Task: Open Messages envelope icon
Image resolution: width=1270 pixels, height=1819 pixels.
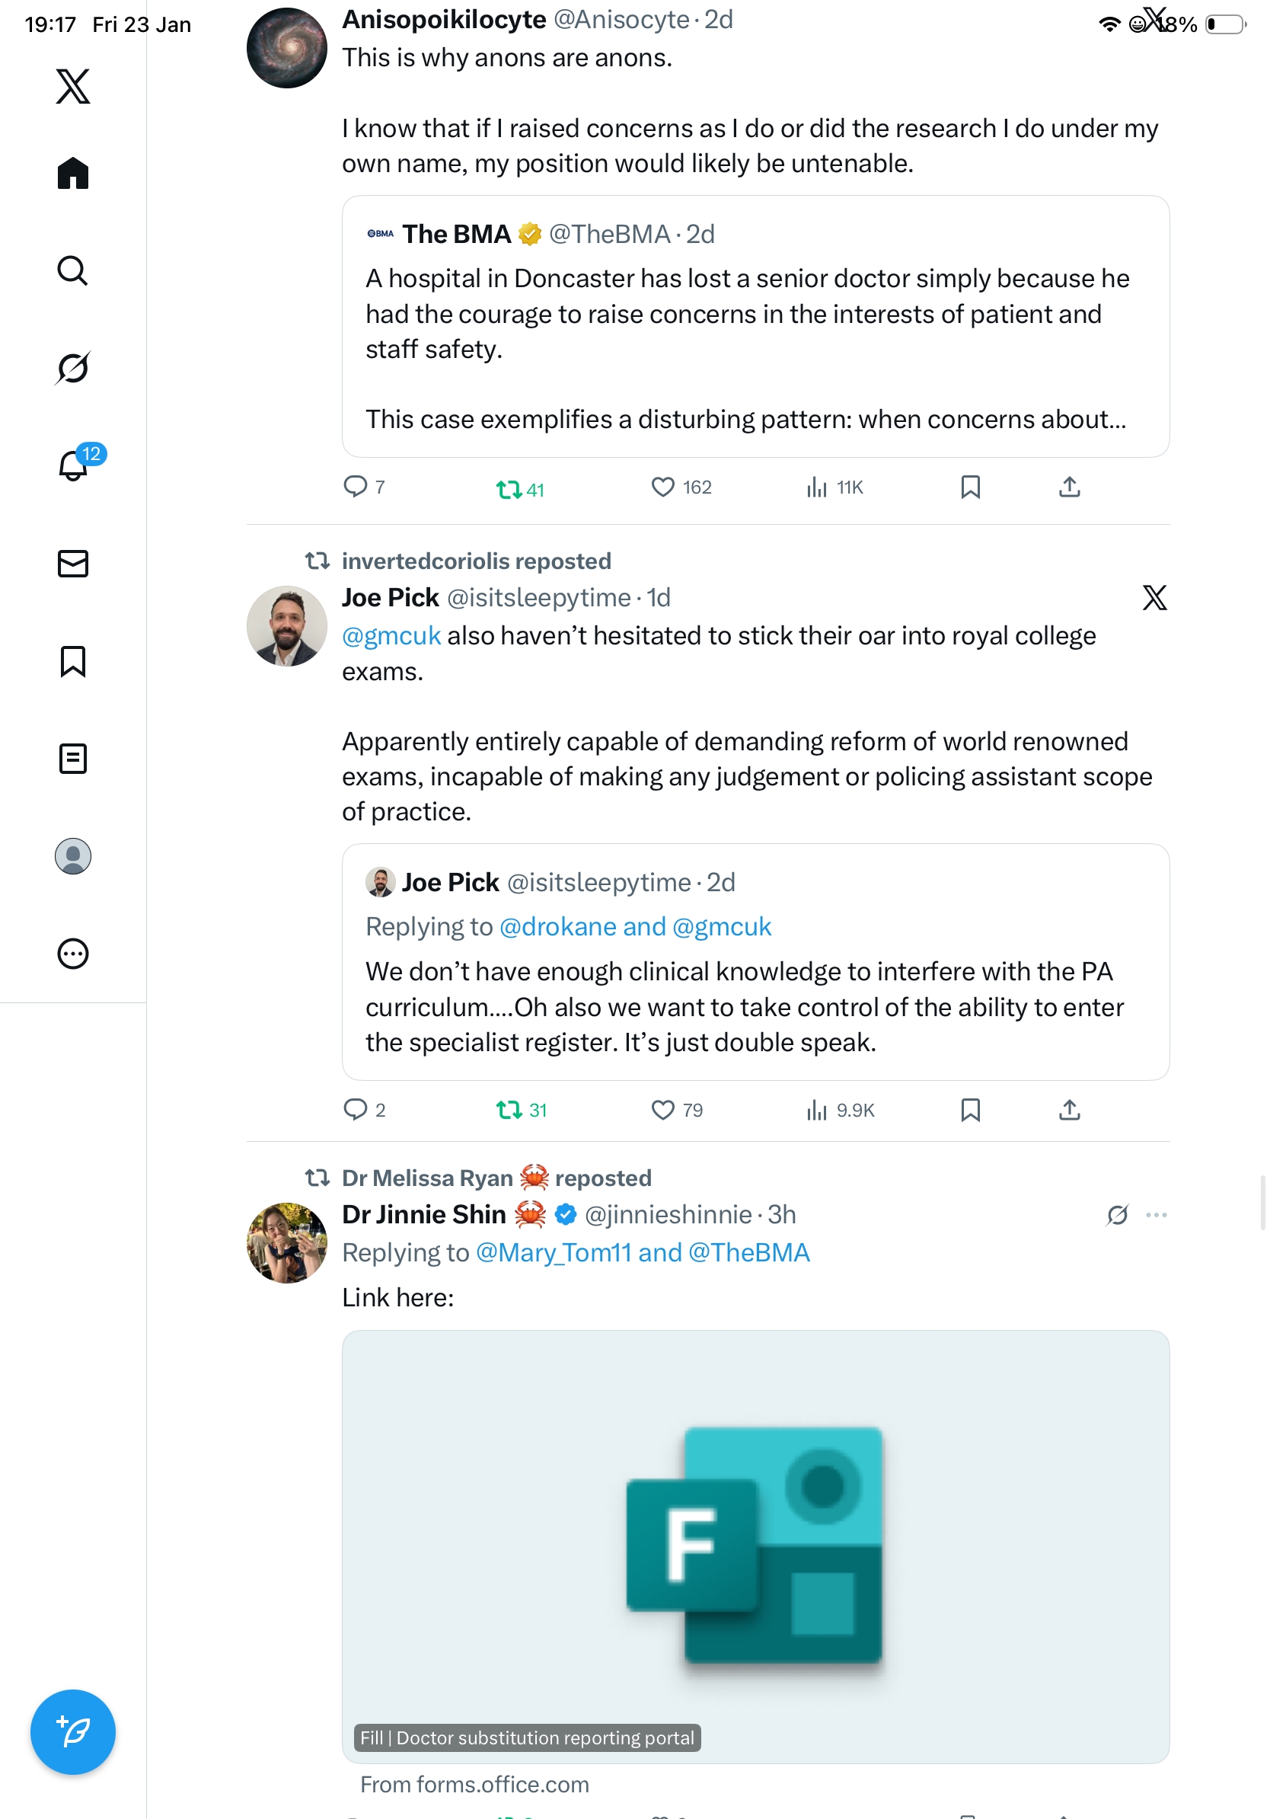Action: click(73, 563)
